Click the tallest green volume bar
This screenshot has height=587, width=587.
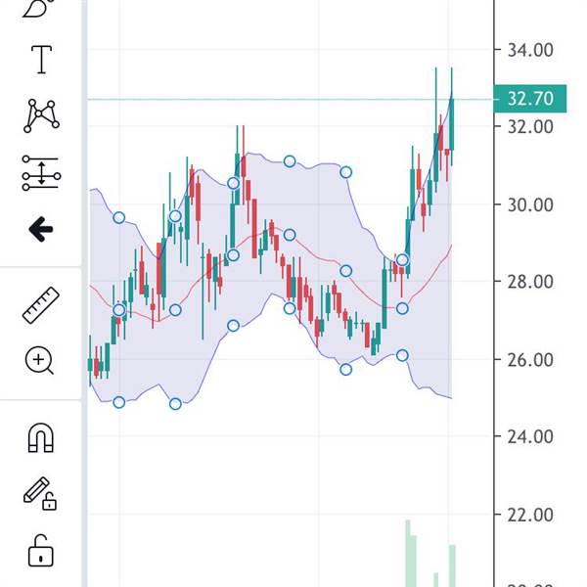coord(408,553)
